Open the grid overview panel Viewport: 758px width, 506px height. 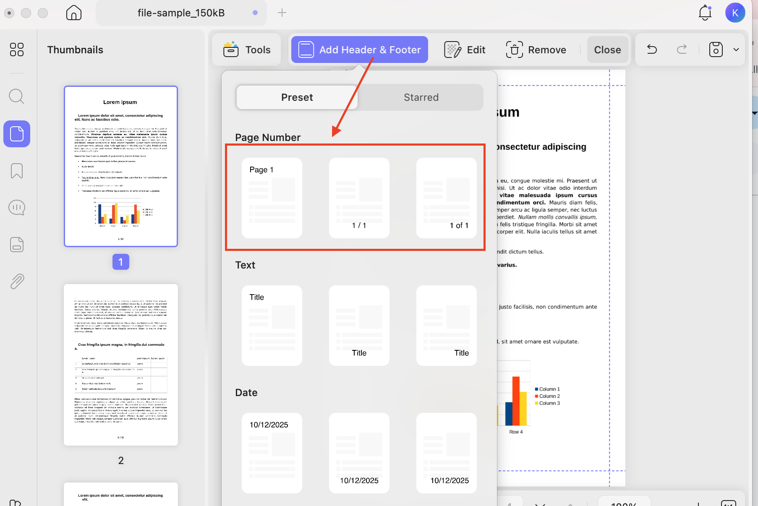(17, 50)
